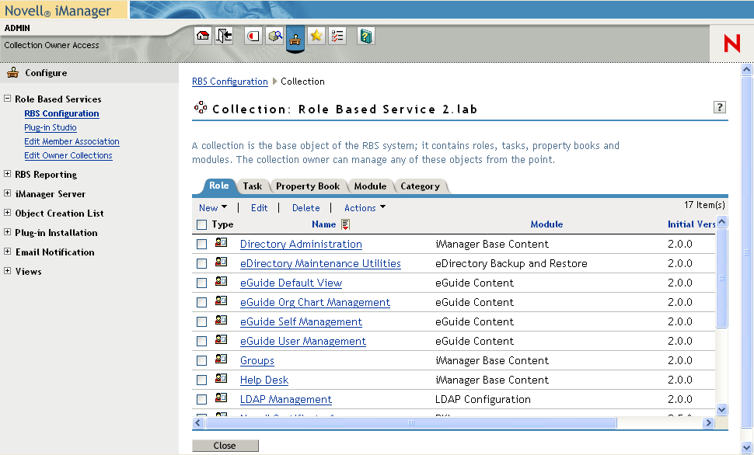Switch to the Property Book tab
Screen dimensions: 754x455
pyautogui.click(x=307, y=186)
